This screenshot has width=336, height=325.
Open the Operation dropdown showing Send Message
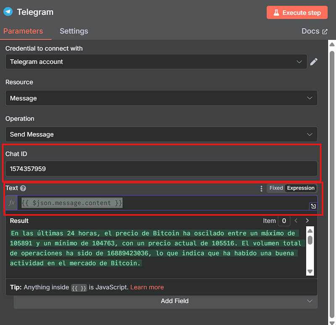[x=161, y=134]
